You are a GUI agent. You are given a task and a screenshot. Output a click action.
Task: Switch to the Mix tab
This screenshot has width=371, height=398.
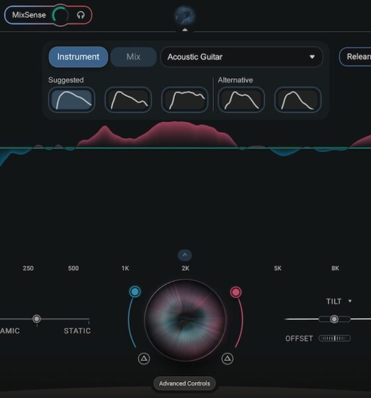click(133, 57)
